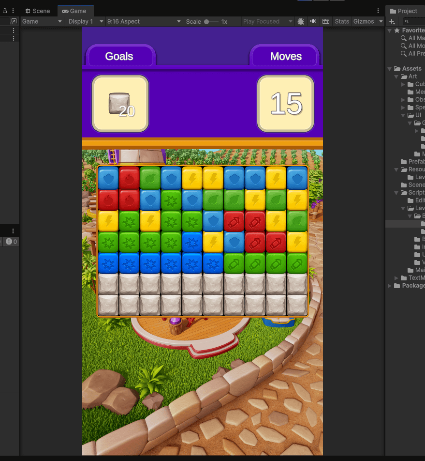Mute audio with the speaker icon
The width and height of the screenshot is (425, 461).
(x=313, y=21)
